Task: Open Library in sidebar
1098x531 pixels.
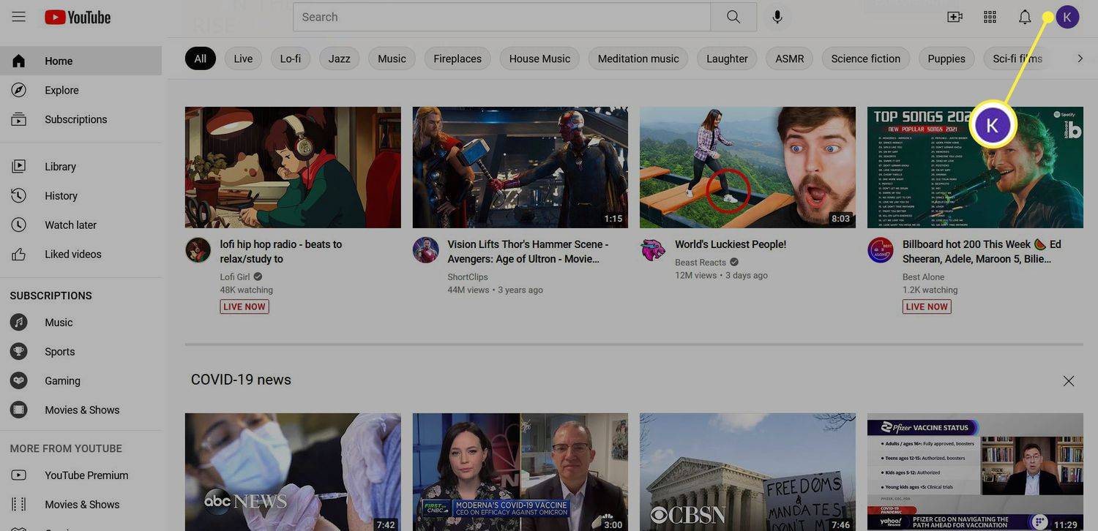Action: coord(81,167)
